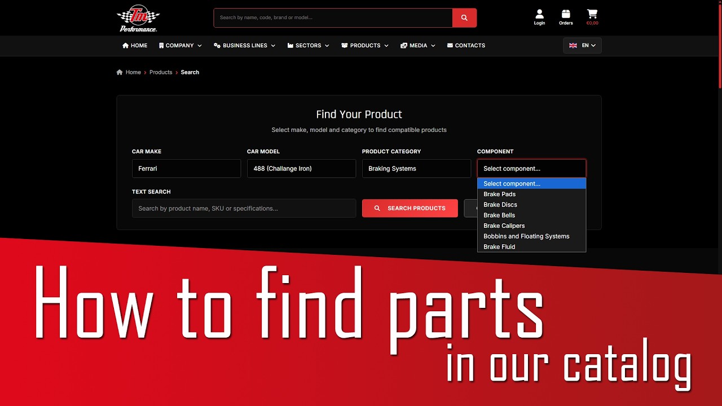Viewport: 722px width, 406px height.
Task: Expand the MEDIA menu
Action: [418, 46]
